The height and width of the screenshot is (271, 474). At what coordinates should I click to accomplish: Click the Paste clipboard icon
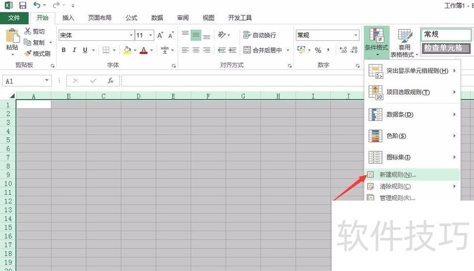tap(12, 36)
